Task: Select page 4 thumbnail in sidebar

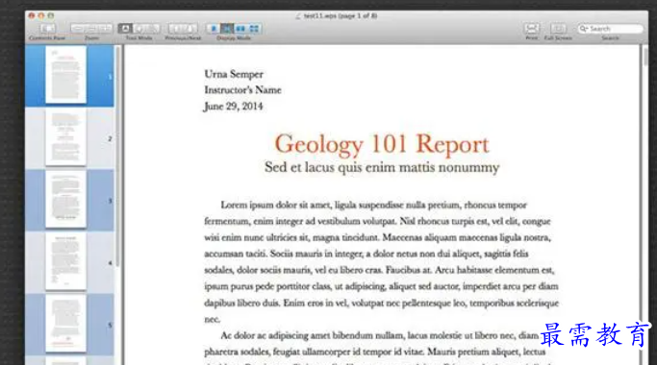Action: 65,261
